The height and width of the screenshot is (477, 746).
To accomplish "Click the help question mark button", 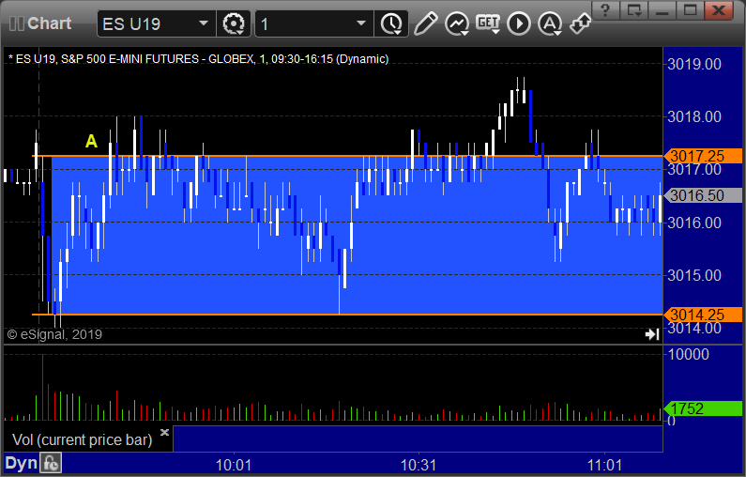I will tap(605, 9).
